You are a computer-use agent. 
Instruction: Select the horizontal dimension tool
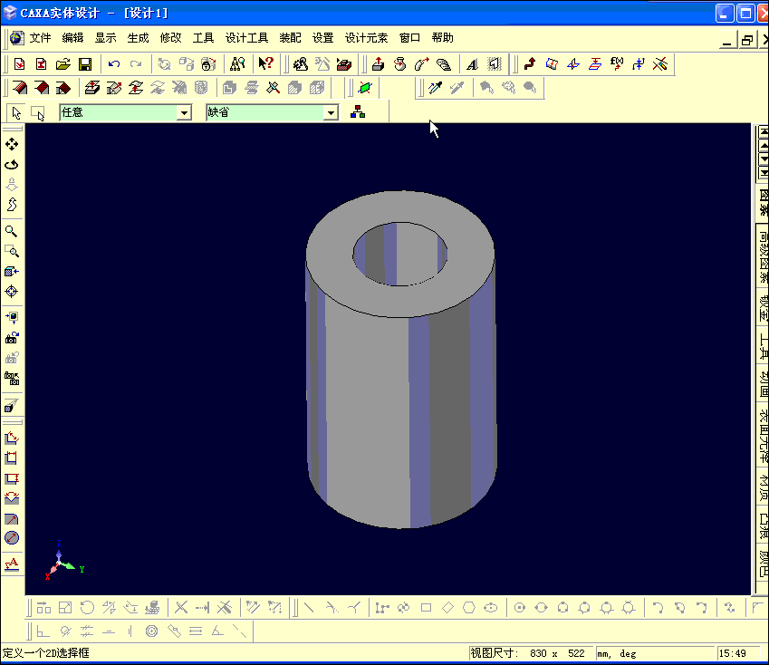tap(12, 458)
